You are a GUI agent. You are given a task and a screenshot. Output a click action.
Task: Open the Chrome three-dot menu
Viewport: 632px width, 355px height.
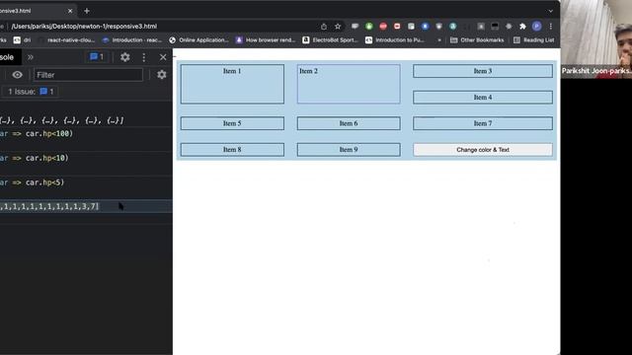tap(551, 27)
